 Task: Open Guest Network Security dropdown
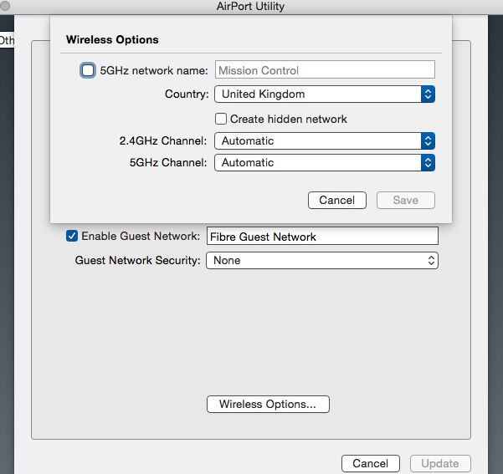tap(322, 260)
